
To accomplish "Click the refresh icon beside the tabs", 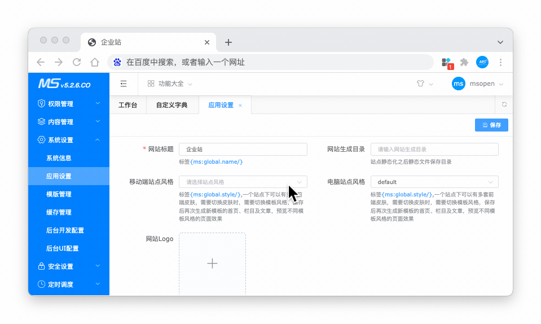I will [504, 104].
